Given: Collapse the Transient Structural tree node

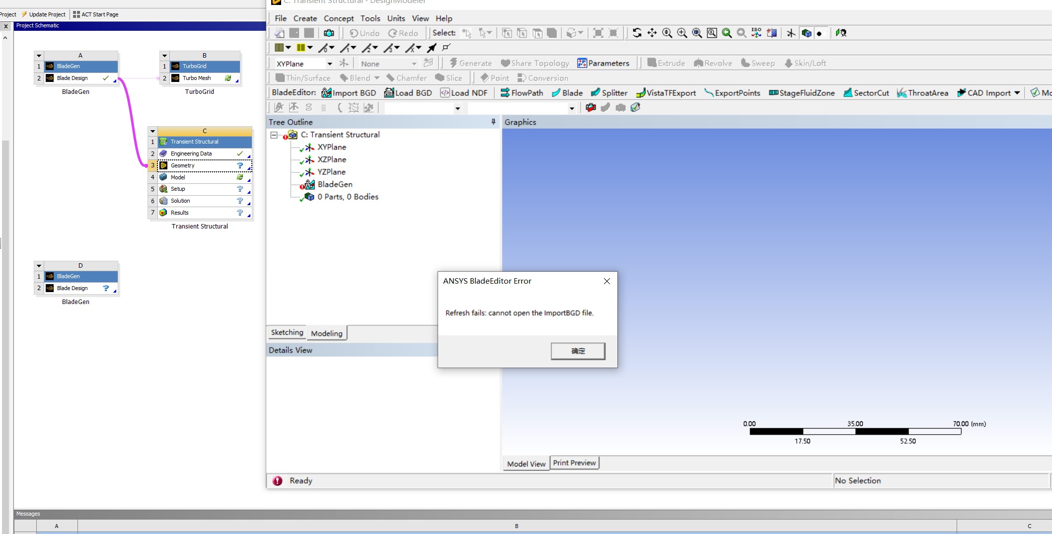Looking at the screenshot, I should pos(274,135).
